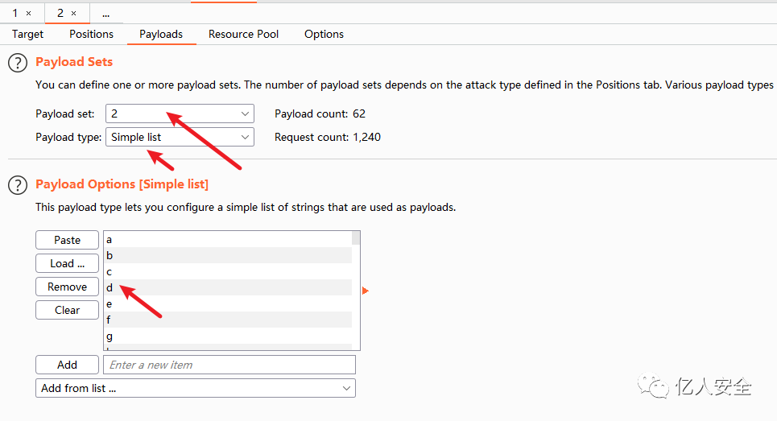Viewport: 777px width, 421px height.
Task: Focus the Enter a new item field
Action: coord(229,365)
